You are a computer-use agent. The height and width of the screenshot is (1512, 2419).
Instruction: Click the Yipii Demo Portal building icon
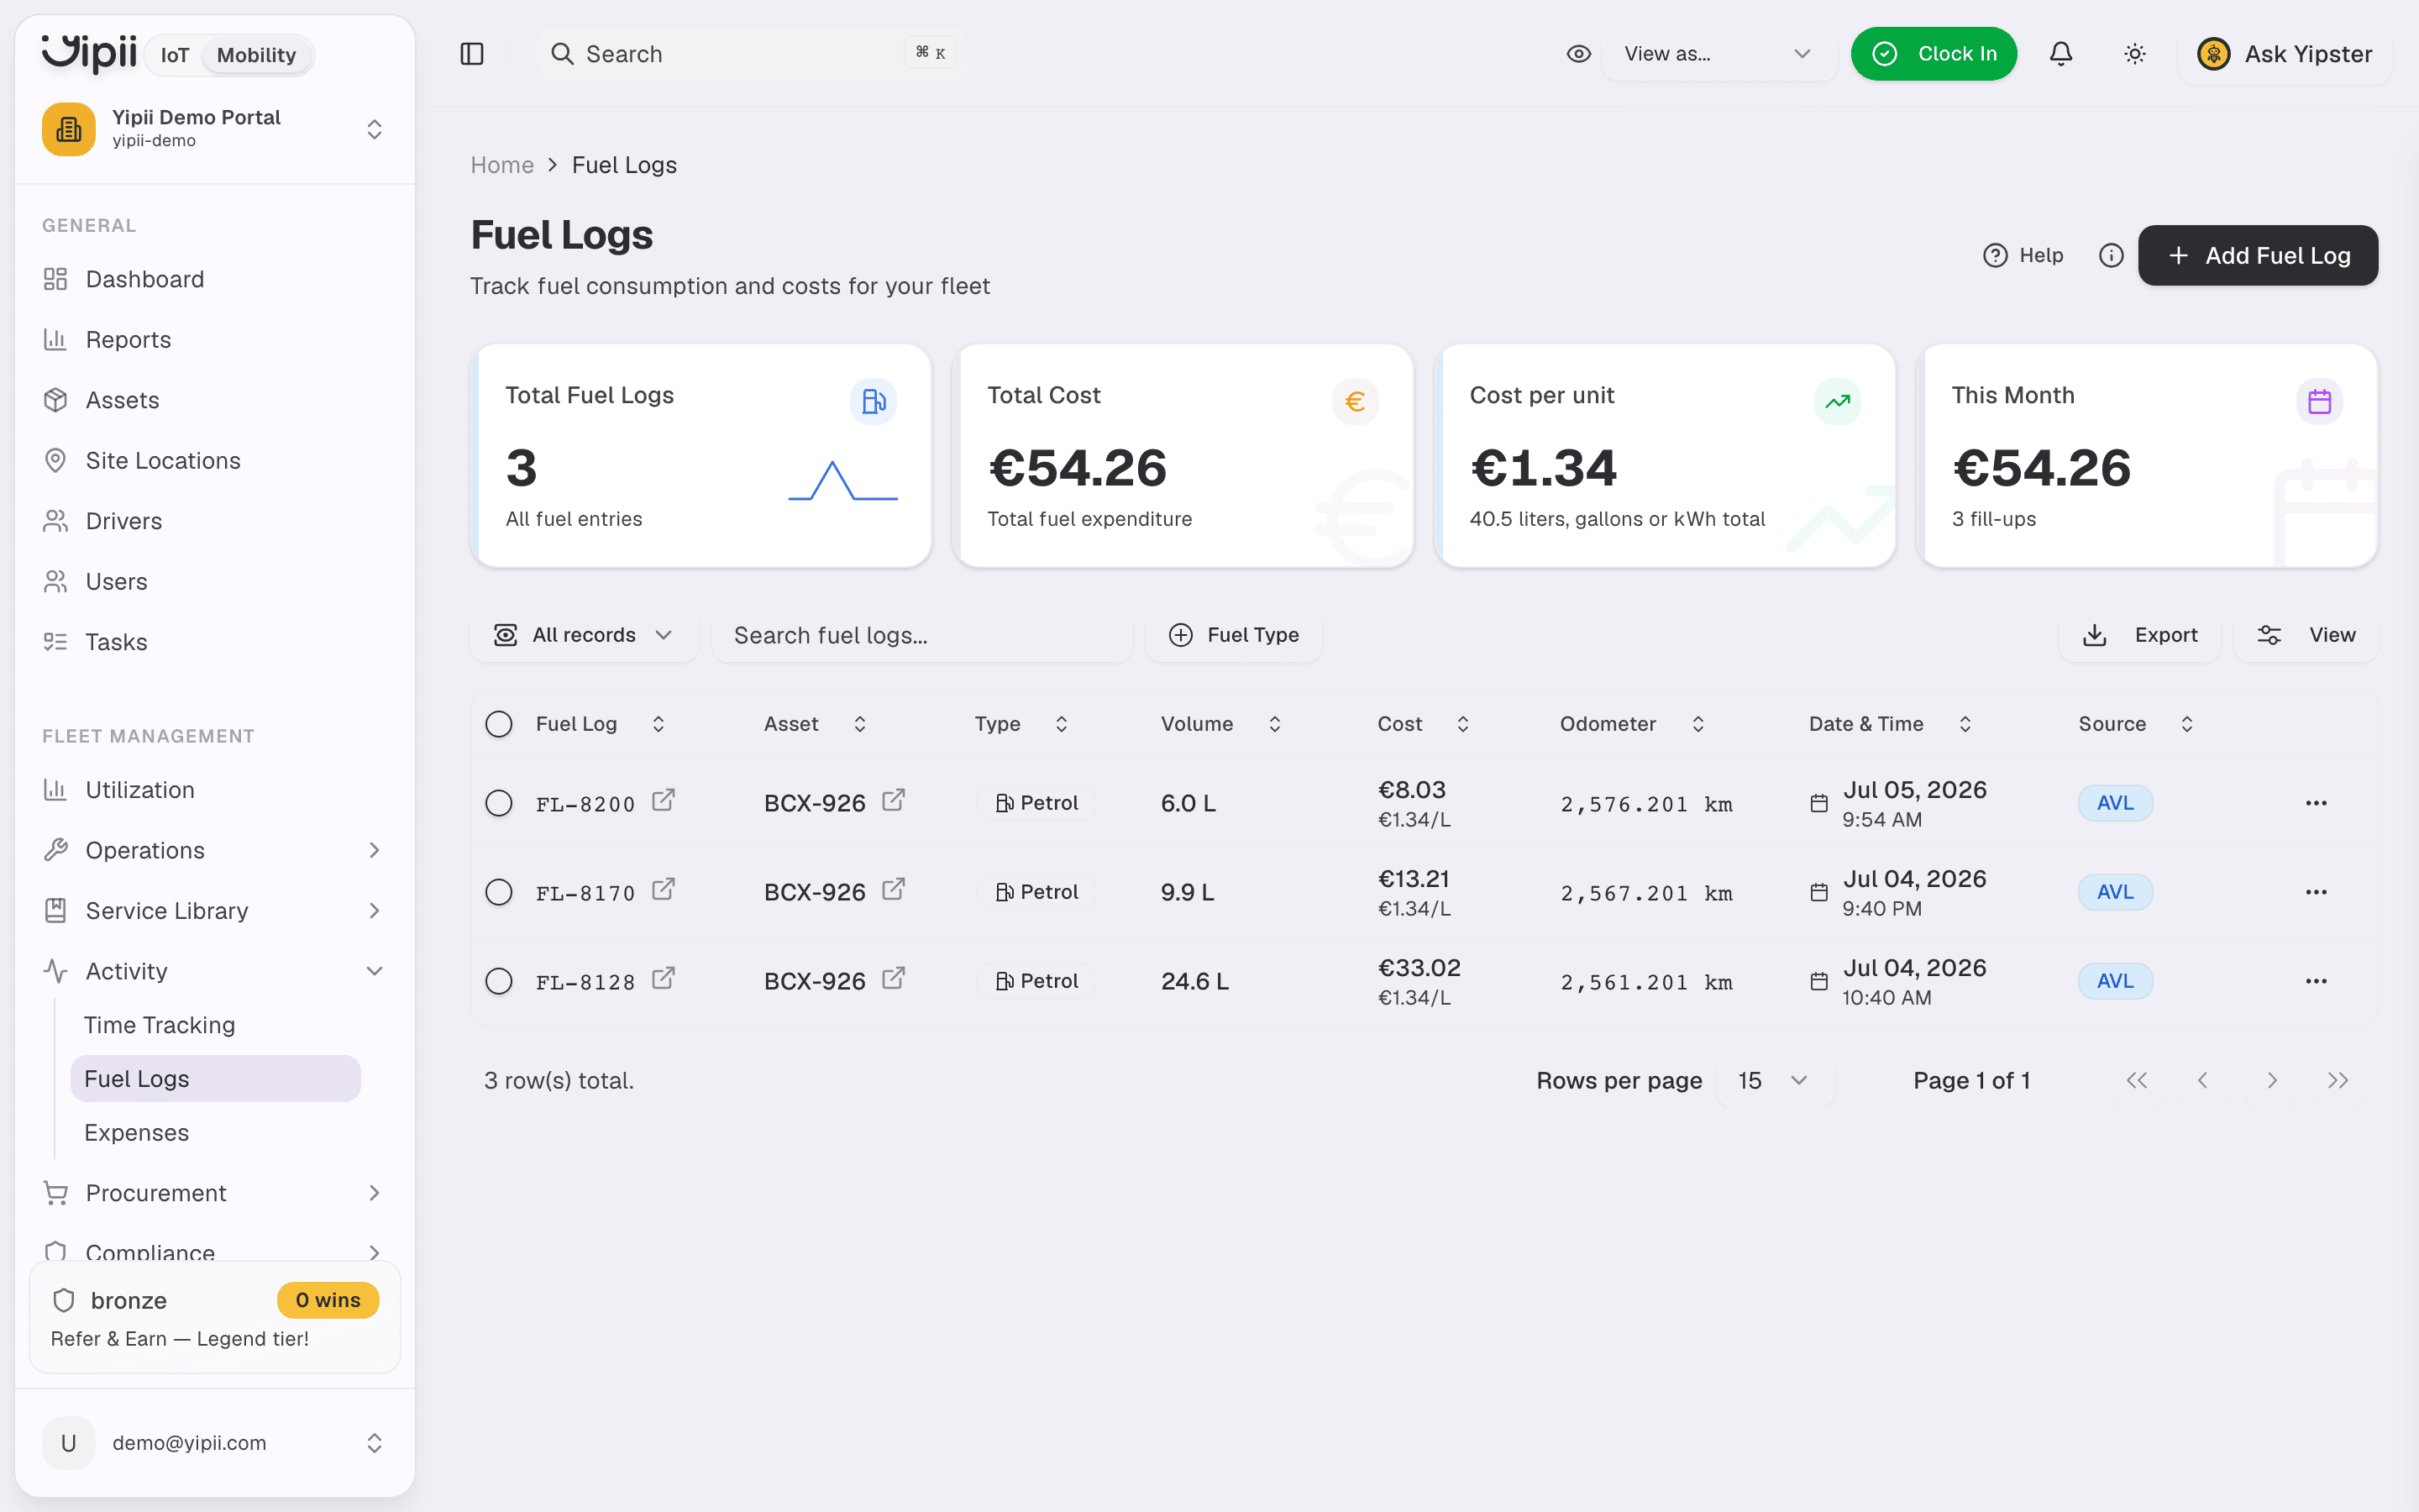point(68,129)
